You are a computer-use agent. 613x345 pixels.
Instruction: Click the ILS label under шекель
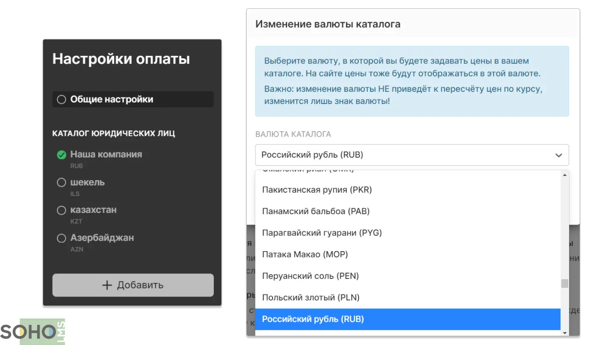(75, 194)
